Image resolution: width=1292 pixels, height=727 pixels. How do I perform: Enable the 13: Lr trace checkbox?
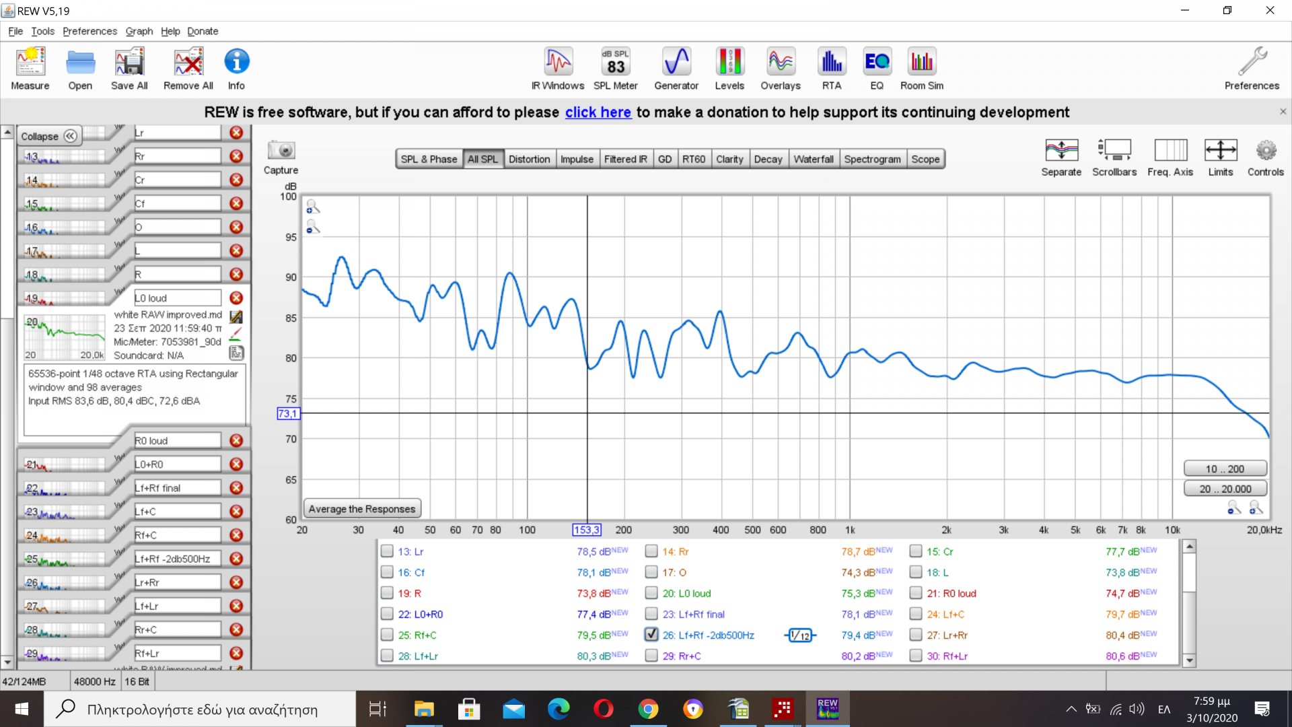pos(387,551)
